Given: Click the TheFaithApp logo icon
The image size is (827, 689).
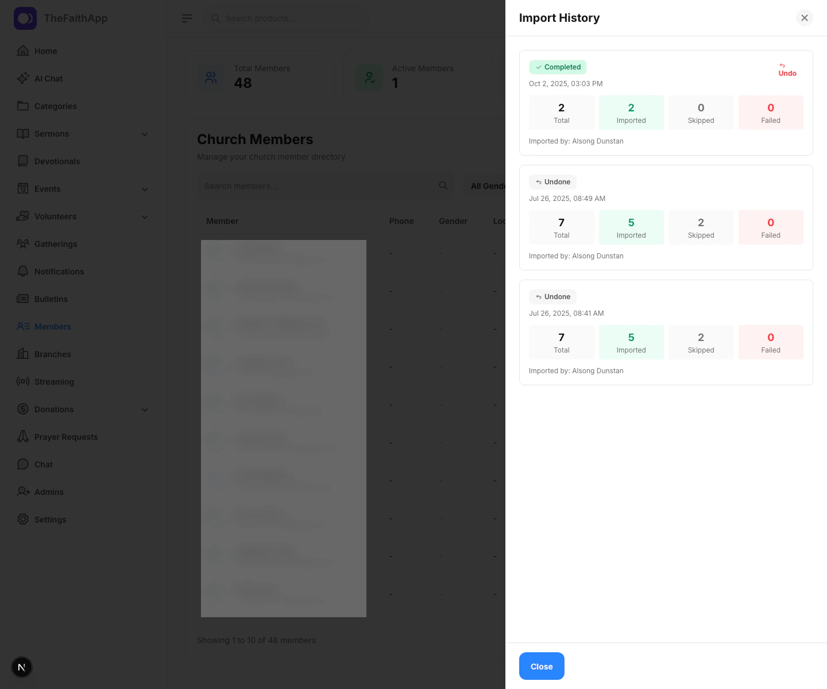Looking at the screenshot, I should 25,18.
